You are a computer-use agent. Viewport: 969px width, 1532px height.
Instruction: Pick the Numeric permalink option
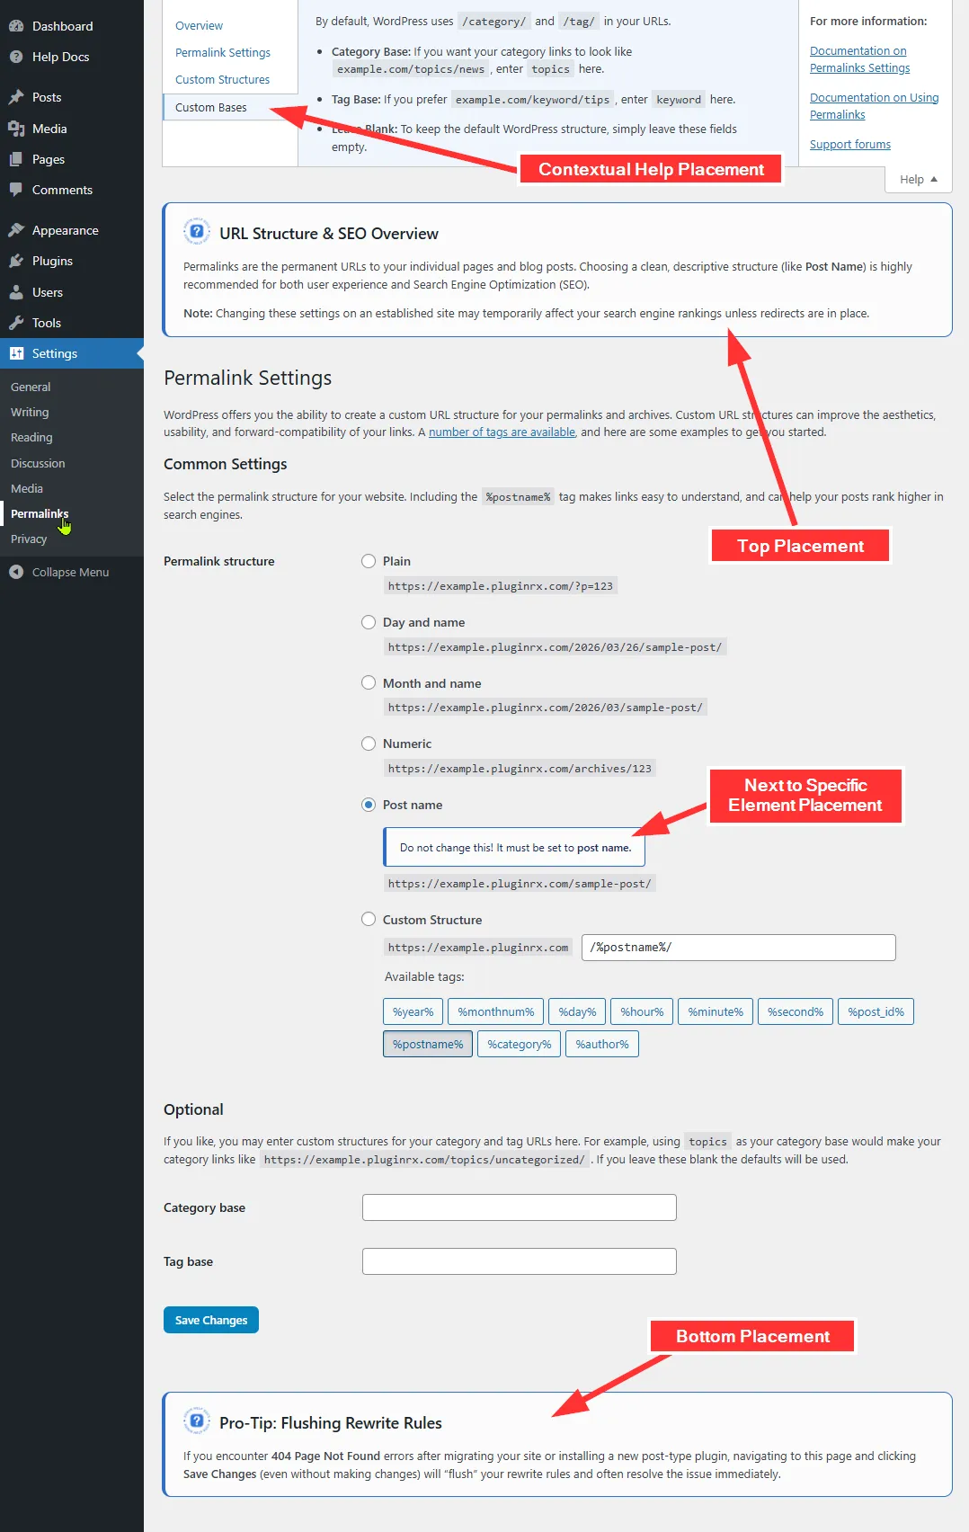(369, 744)
